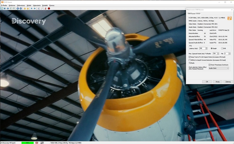Click the rebuild playback refresh icon

point(39,8)
